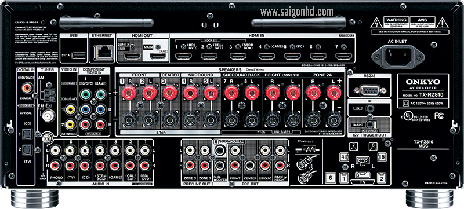
Task: Select the HDMI OUT MAIN ARC port
Action: 157,56
